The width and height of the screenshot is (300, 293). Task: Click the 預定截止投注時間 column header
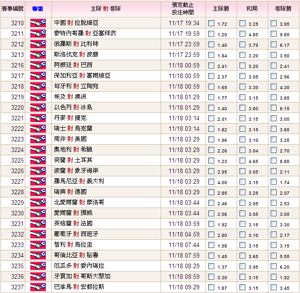pos(183,9)
